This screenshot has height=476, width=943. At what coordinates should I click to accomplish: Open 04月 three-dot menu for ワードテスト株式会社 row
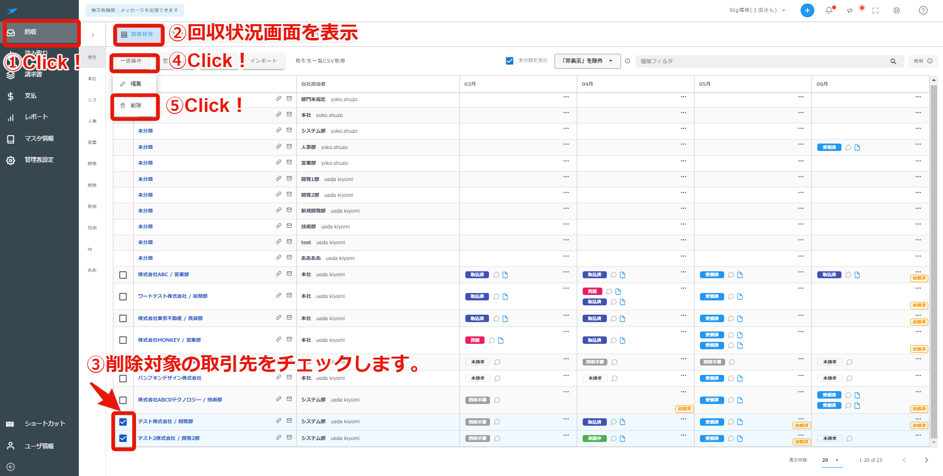point(683,288)
